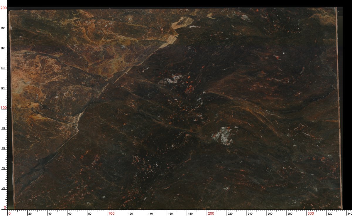Click the 40 label on the horizontal ruler
This screenshot has width=352, height=217.
point(50,214)
